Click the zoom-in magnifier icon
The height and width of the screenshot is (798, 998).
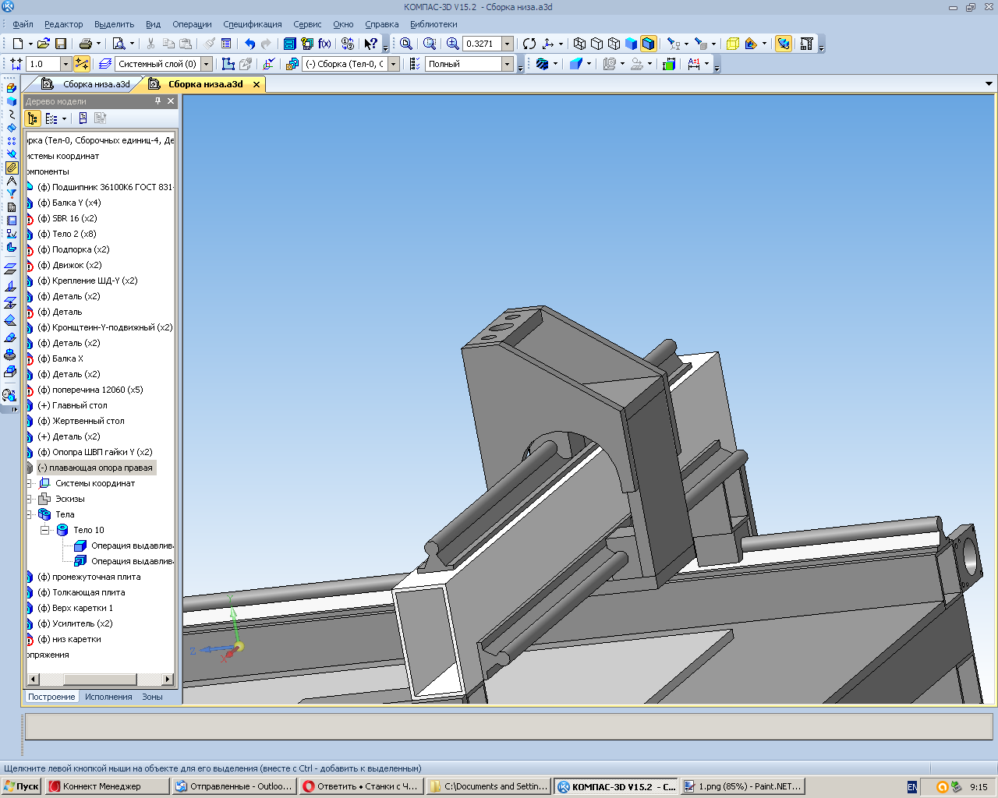452,44
